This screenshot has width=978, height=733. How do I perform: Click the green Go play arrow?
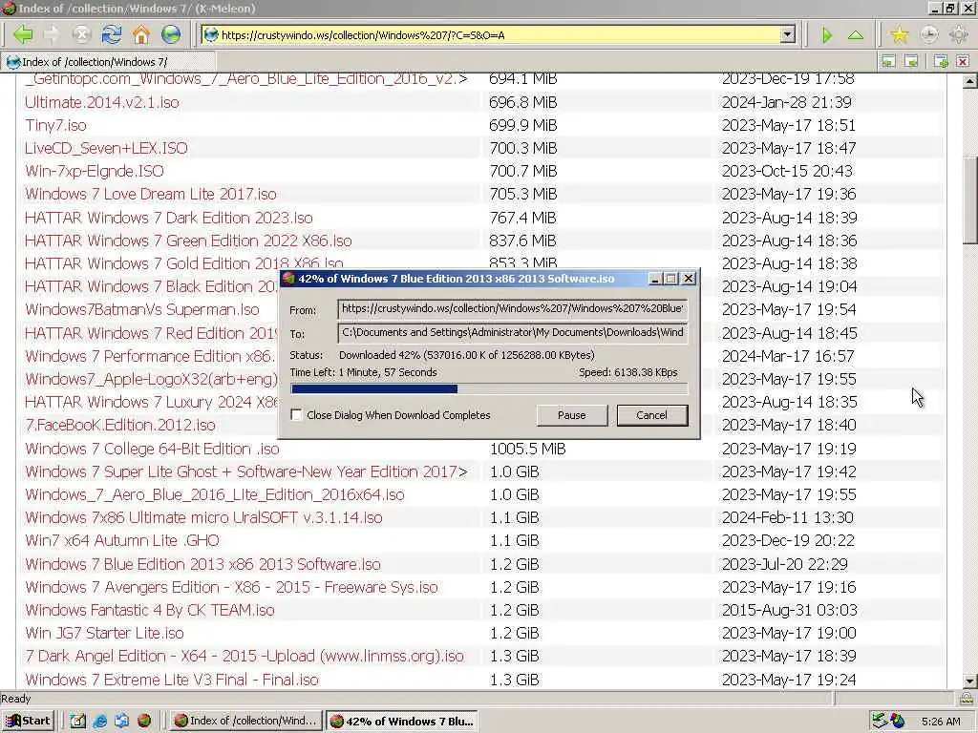pos(826,35)
